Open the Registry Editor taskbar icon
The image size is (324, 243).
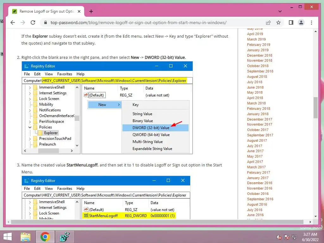pyautogui.click(x=65, y=237)
